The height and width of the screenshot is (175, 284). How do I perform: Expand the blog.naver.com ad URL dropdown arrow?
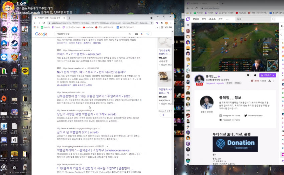(x=92, y=50)
